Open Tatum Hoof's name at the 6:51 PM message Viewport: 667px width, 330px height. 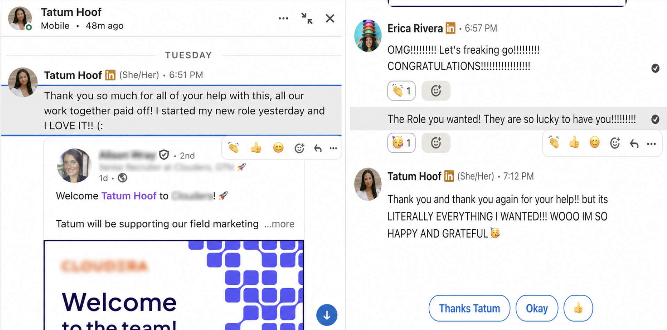[73, 75]
